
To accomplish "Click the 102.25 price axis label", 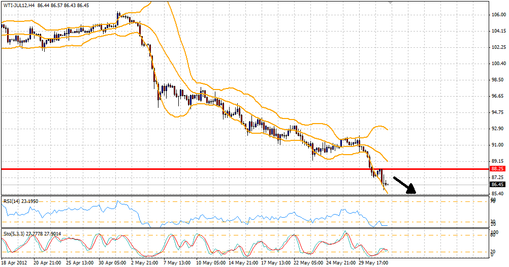I will (499, 47).
